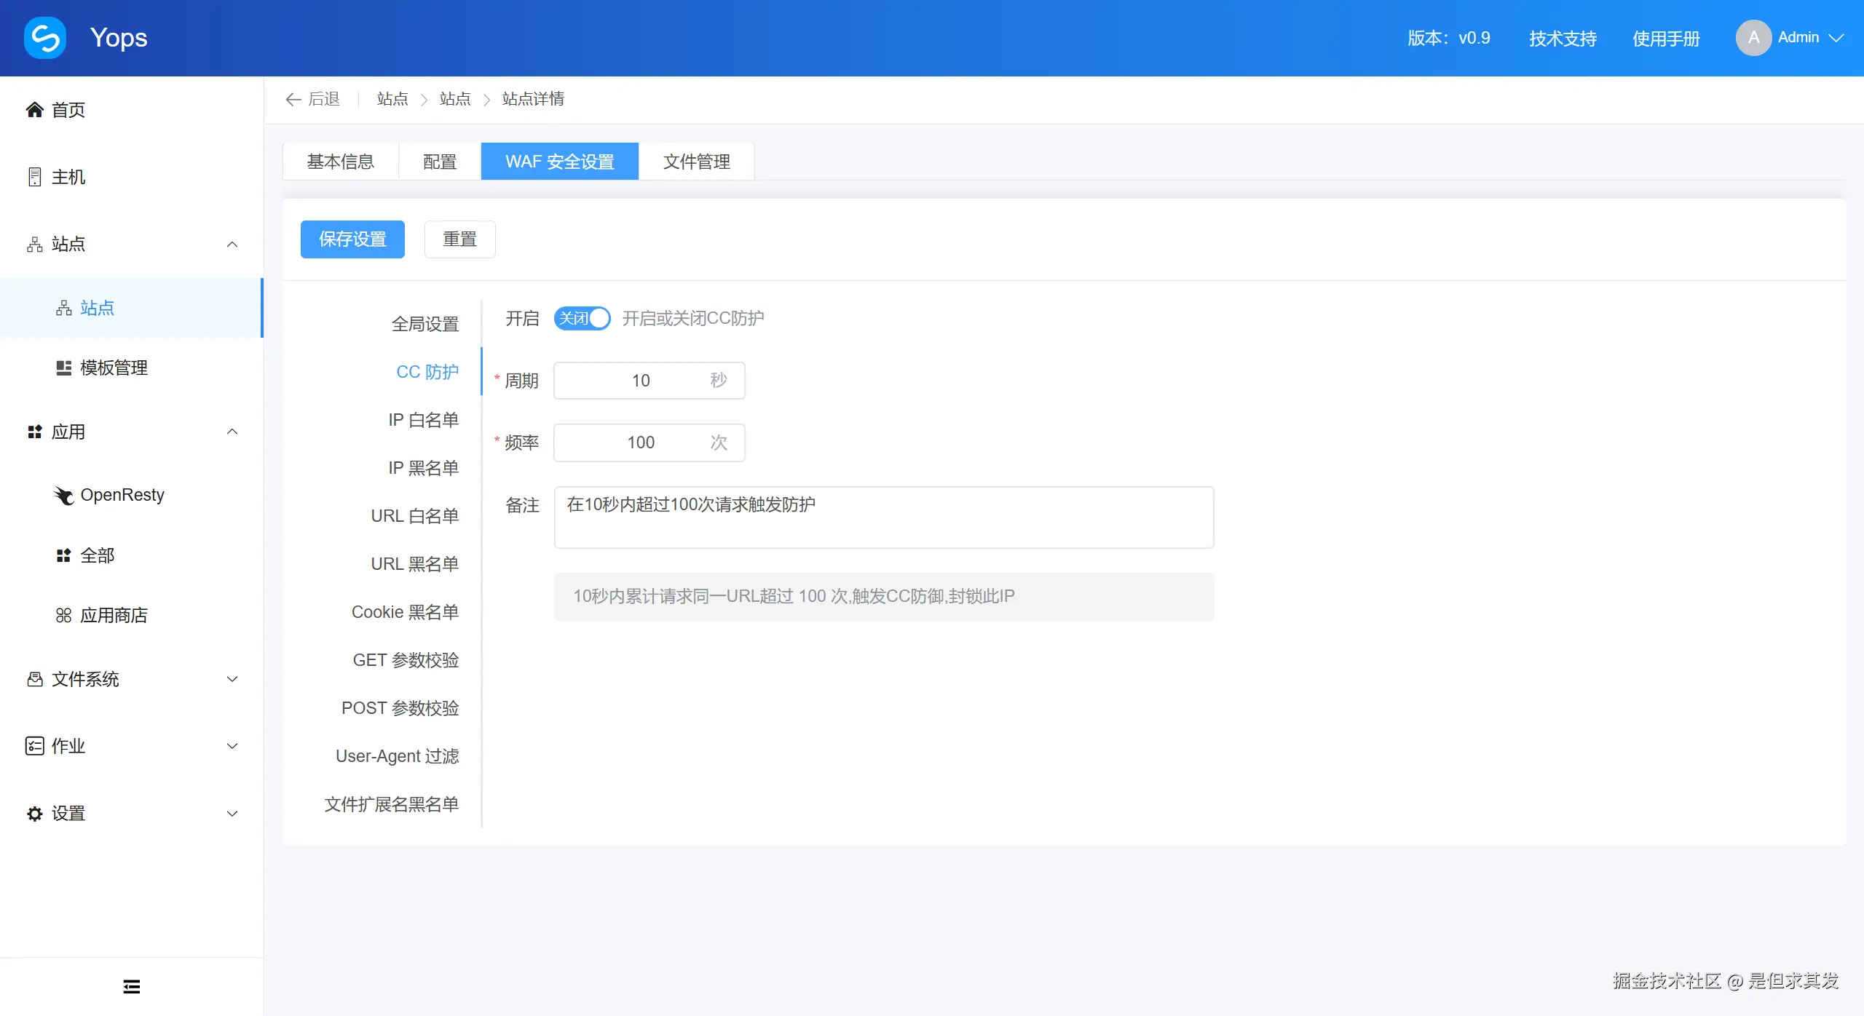Image resolution: width=1864 pixels, height=1016 pixels.
Task: Click the OpenResty bird icon
Action: tap(64, 496)
